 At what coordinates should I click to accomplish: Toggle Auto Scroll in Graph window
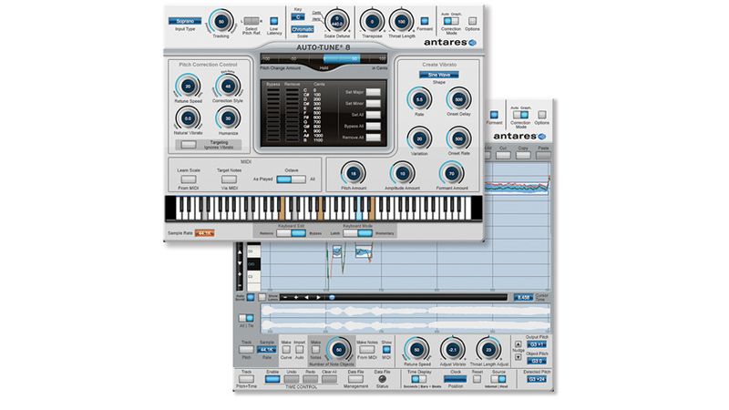[251, 297]
